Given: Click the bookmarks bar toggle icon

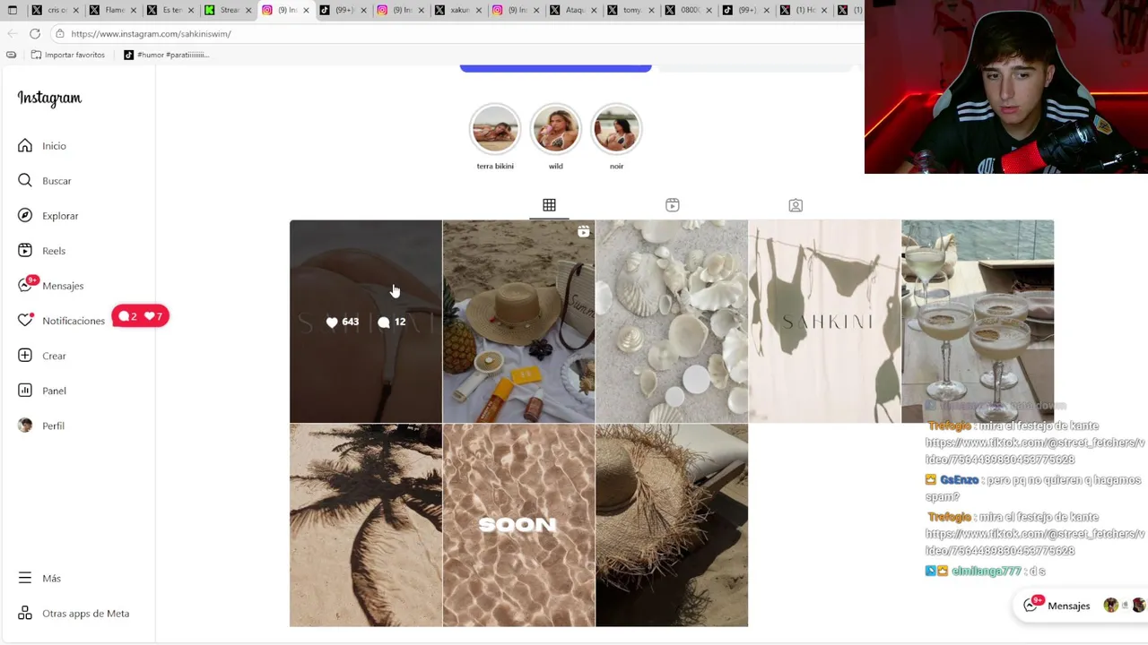Looking at the screenshot, I should (x=11, y=55).
